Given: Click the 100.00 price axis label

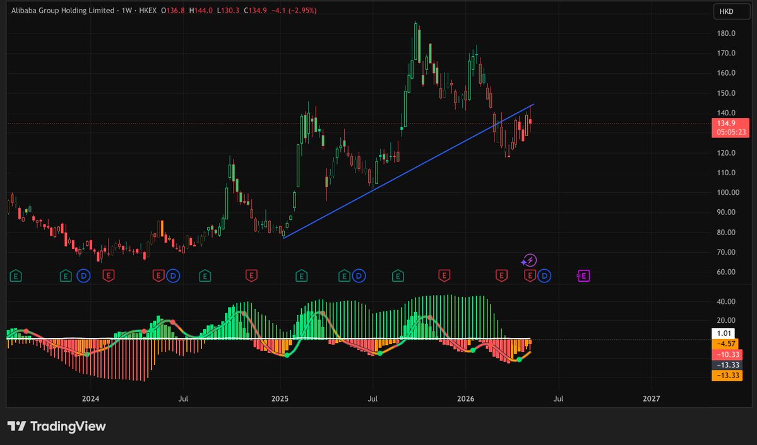Looking at the screenshot, I should (728, 192).
